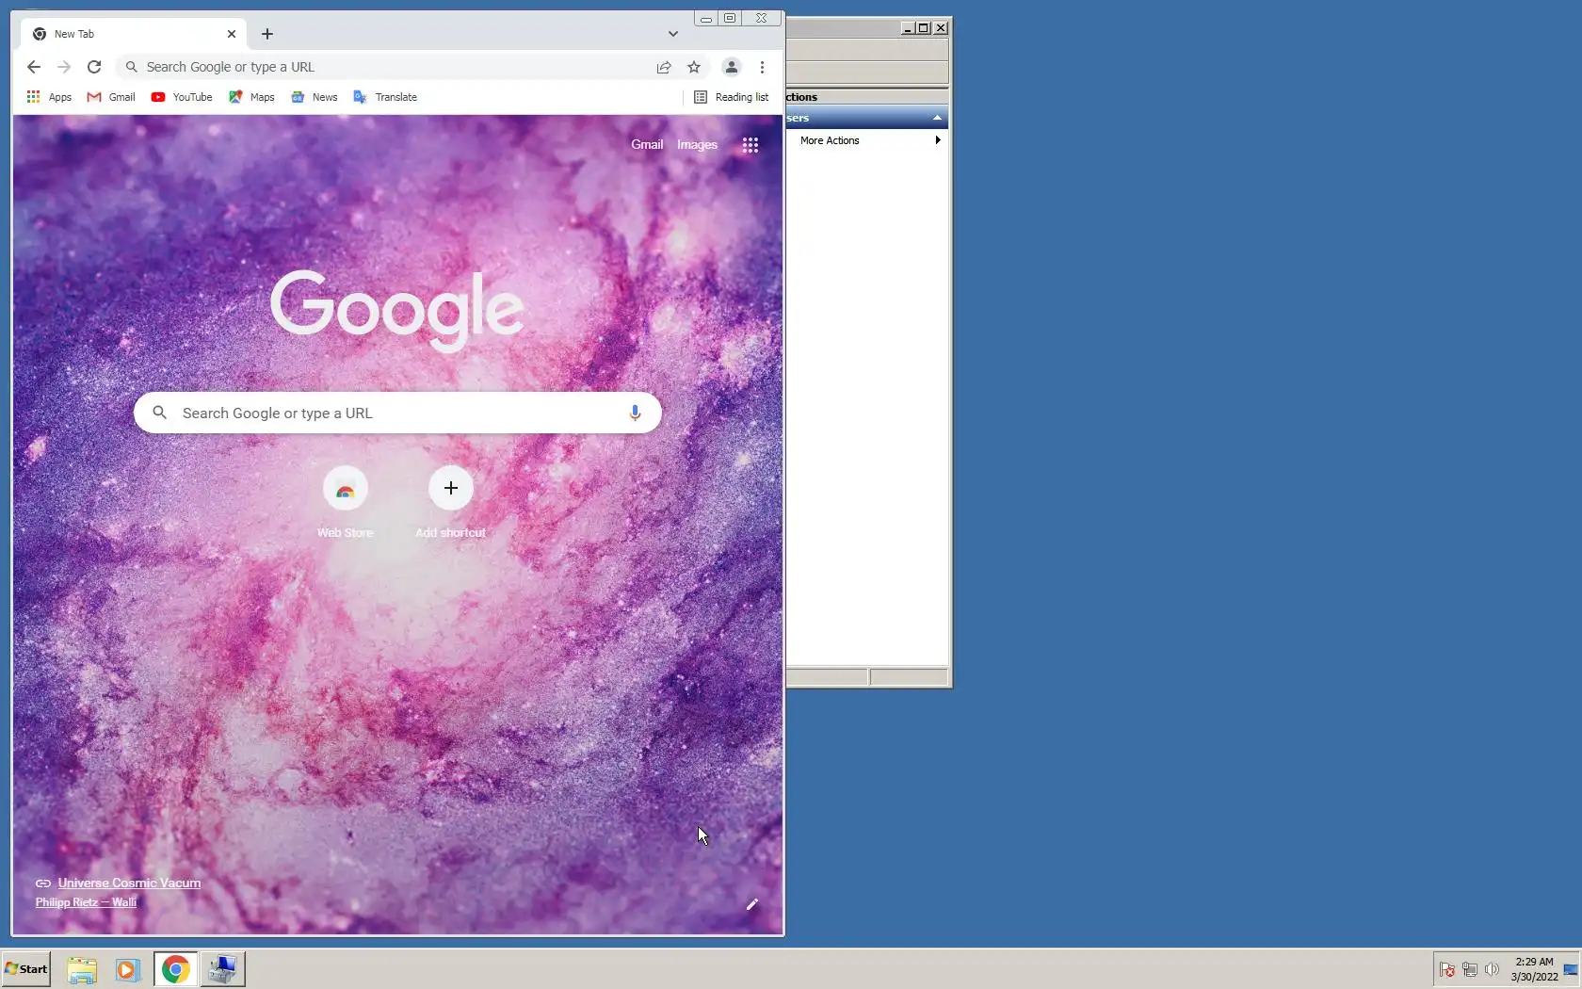This screenshot has width=1582, height=989.
Task: Switch to Chrome in taskbar
Action: (x=175, y=969)
